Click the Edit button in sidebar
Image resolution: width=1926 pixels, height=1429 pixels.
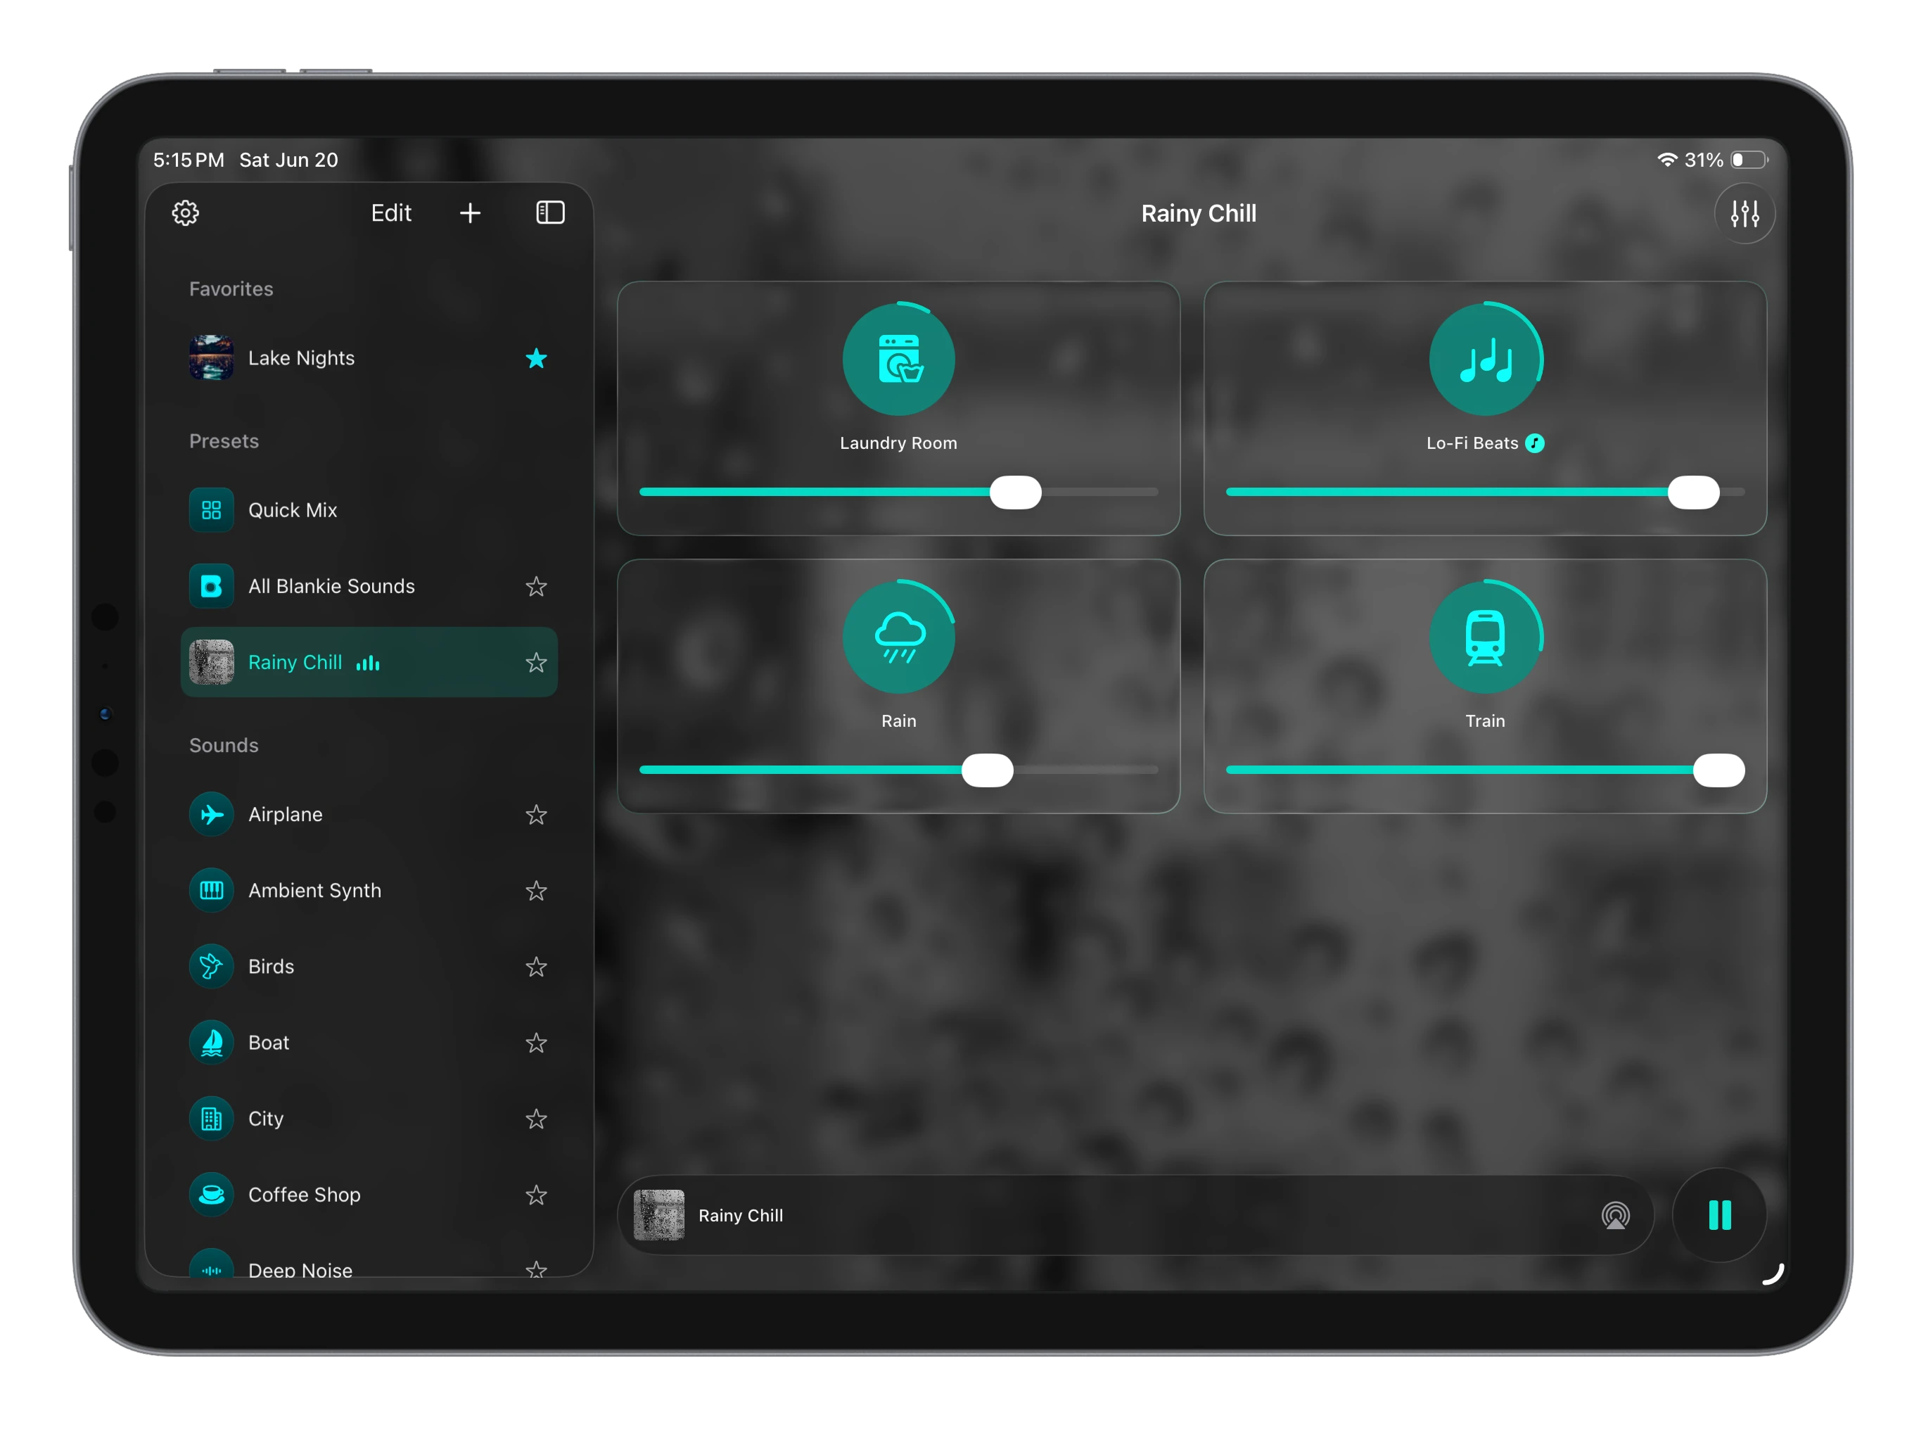[391, 212]
